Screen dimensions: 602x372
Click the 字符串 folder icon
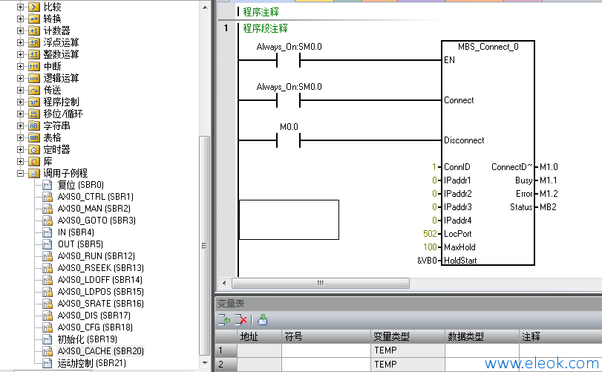click(34, 126)
